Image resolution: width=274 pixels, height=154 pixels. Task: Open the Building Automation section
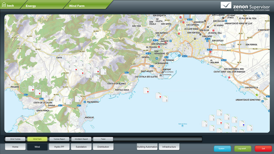pos(147,147)
